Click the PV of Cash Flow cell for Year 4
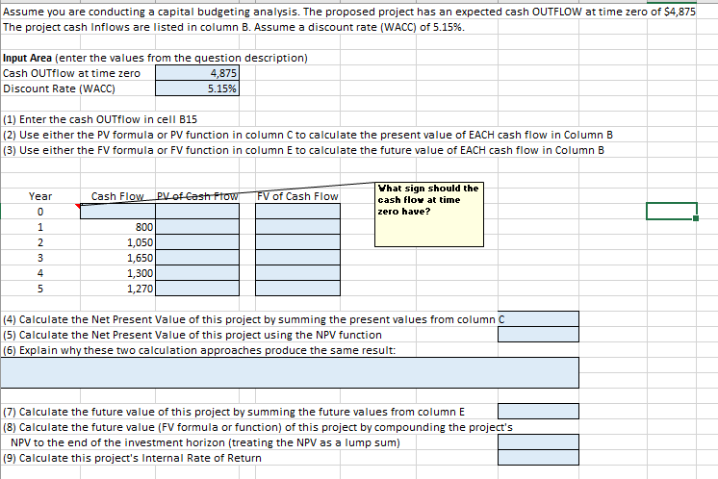The image size is (718, 479). [197, 273]
